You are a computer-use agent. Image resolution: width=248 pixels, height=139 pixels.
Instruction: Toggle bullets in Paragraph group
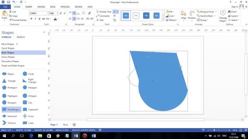(84, 13)
